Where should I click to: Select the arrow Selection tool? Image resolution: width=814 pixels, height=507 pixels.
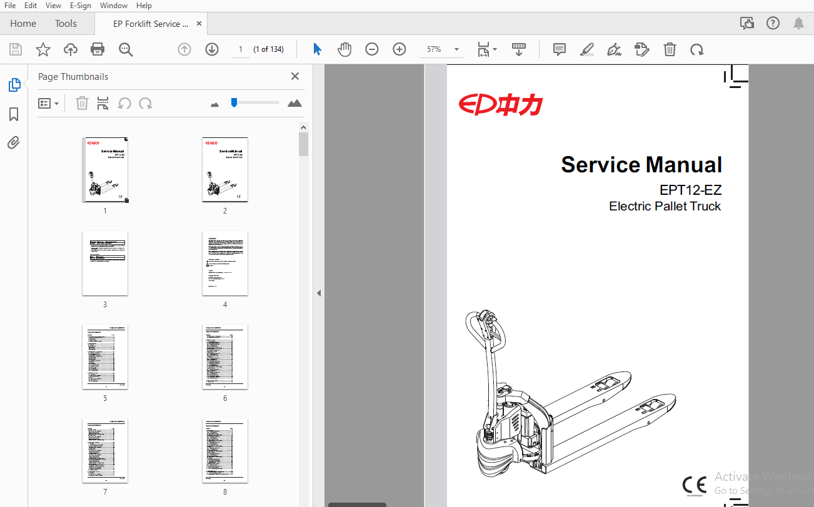click(x=317, y=49)
